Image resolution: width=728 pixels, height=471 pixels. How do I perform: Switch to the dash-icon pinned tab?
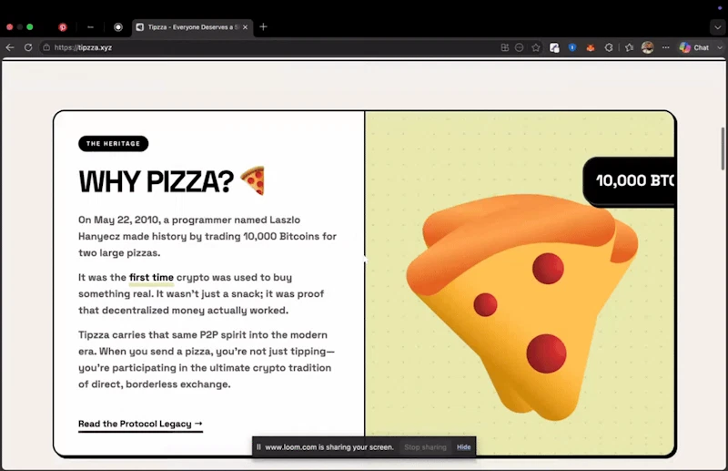point(90,27)
